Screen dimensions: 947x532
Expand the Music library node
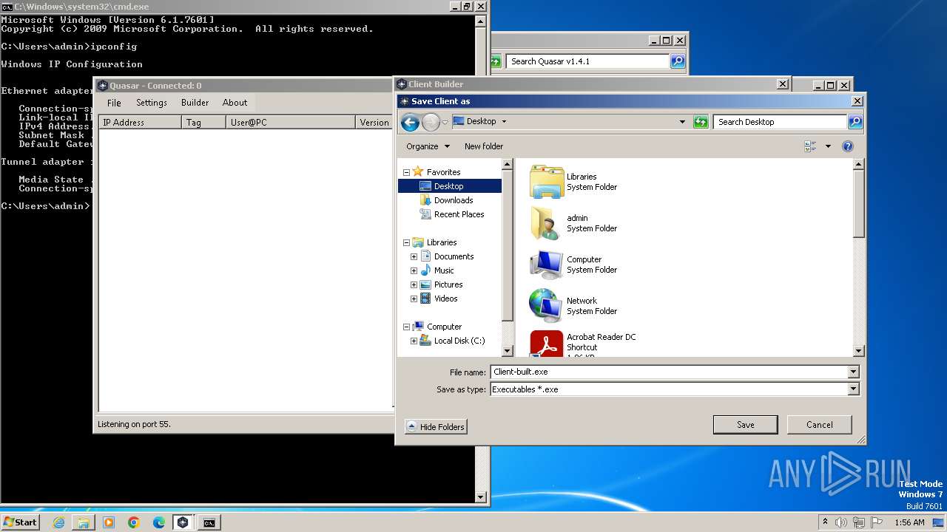pyautogui.click(x=414, y=270)
